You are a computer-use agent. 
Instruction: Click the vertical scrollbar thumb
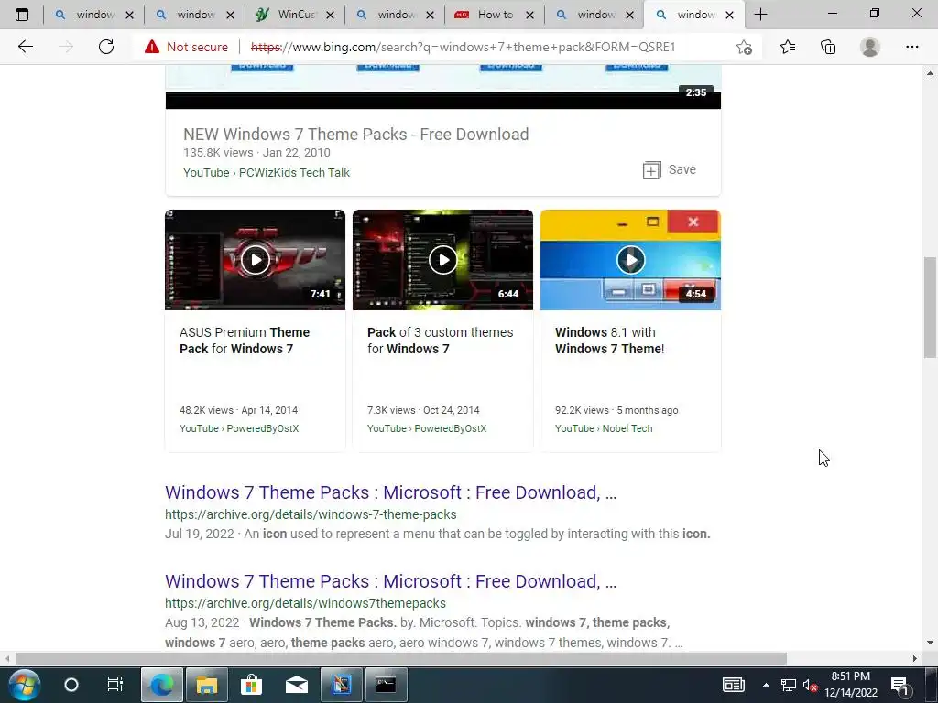point(930,308)
